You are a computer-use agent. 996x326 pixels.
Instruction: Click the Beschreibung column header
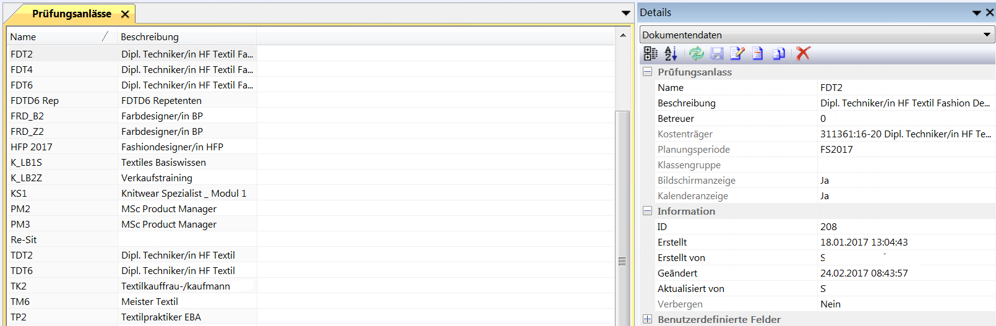click(186, 36)
